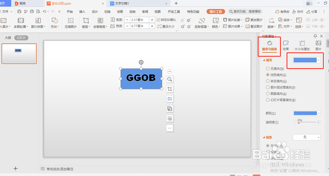Click the minus button on transparency slider
Viewport: 329px width, 176px height.
295,122
